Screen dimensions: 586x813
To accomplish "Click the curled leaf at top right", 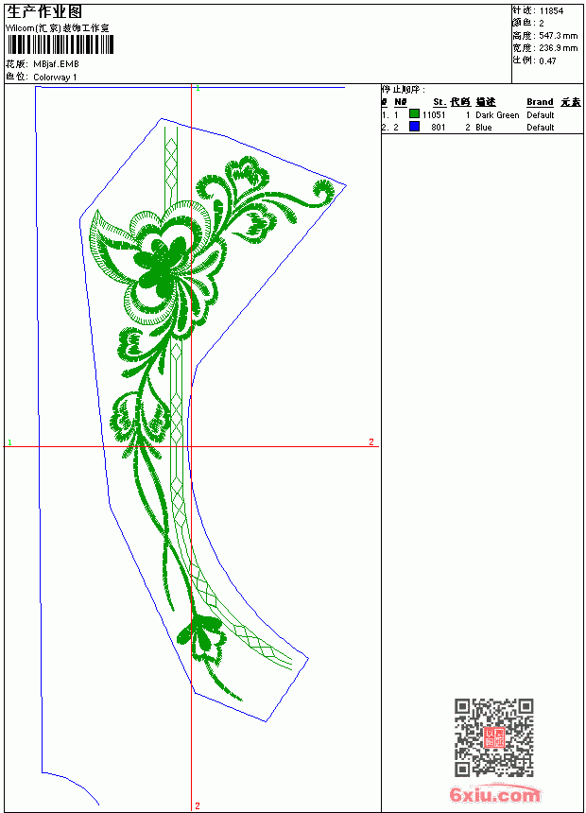I will point(323,192).
